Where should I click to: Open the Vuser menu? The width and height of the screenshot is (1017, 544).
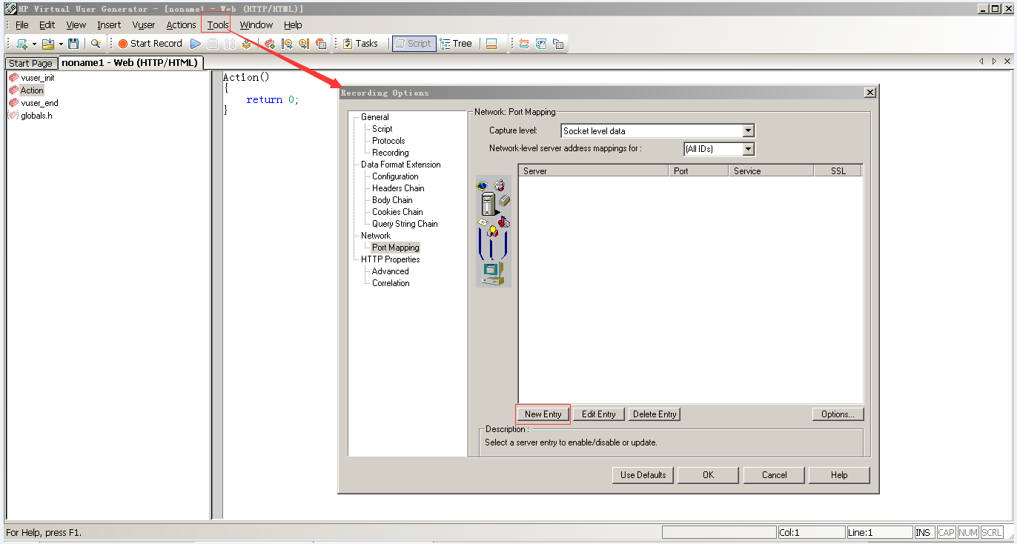pos(144,24)
